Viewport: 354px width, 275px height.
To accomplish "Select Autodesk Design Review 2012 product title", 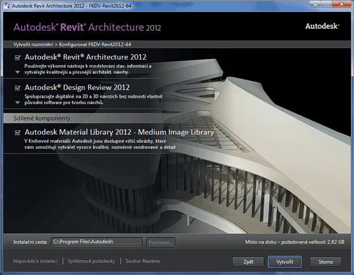I will coord(77,87).
